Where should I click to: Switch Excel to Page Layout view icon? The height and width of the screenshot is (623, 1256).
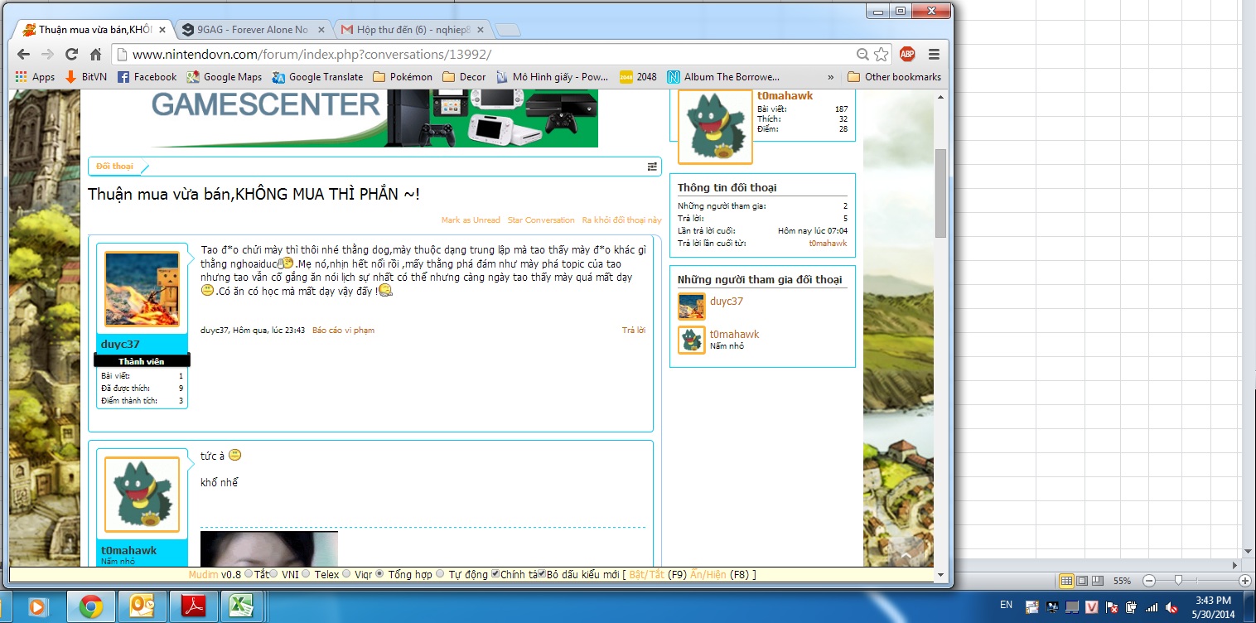[x=1082, y=581]
